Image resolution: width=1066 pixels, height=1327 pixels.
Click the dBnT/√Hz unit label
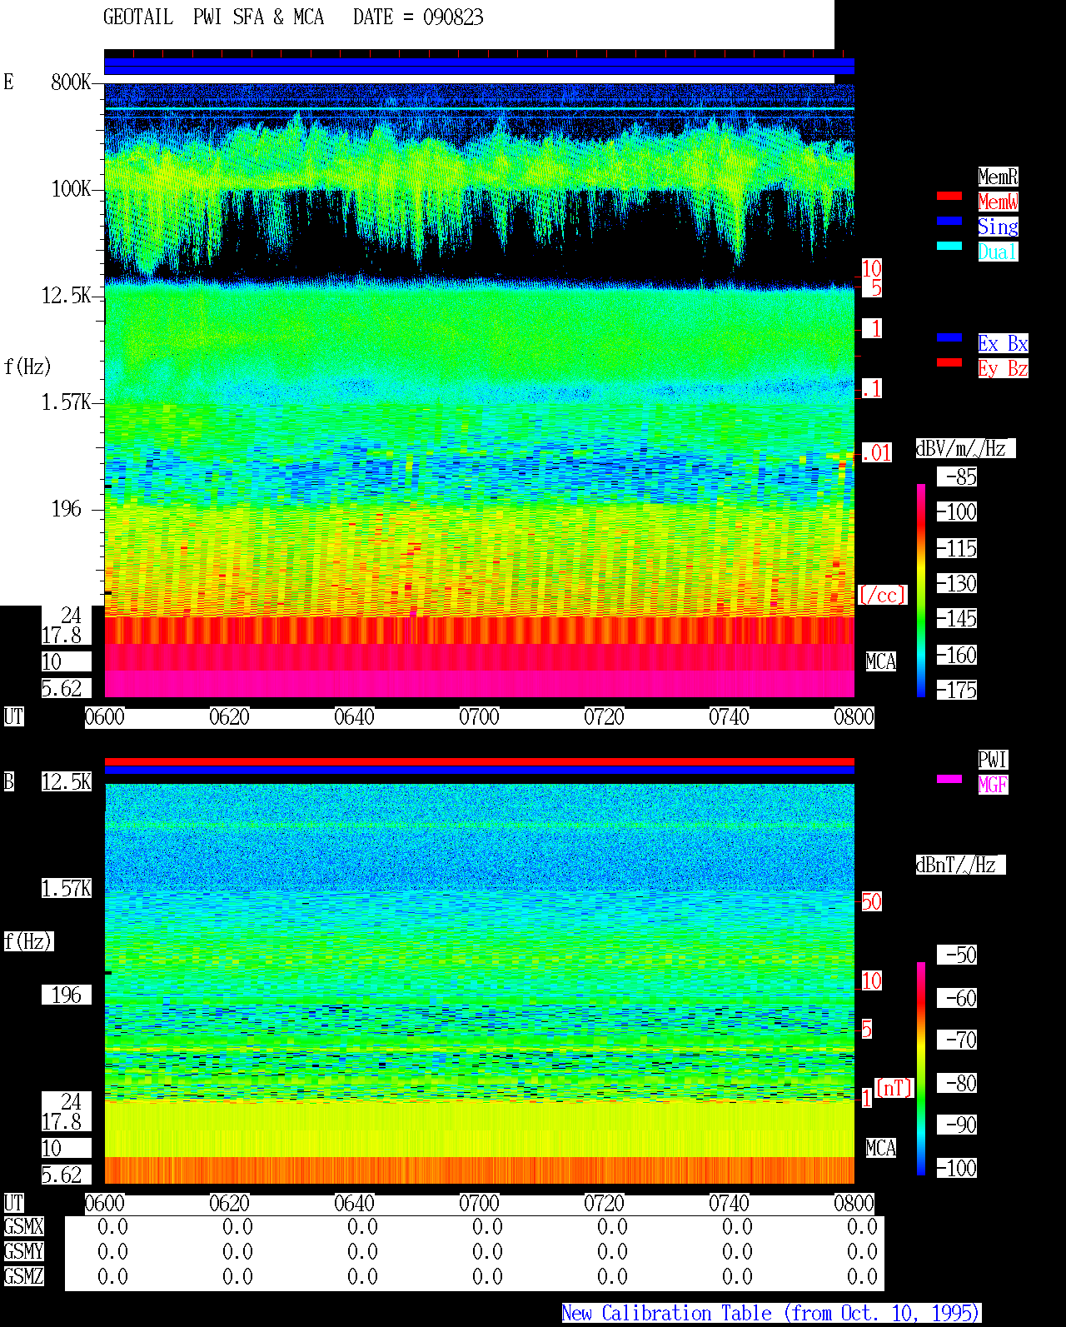960,865
